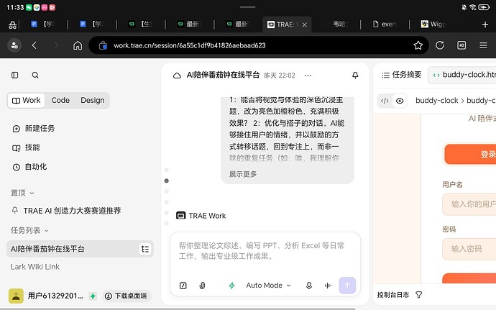The image size is (496, 310).
Task: Collapse the left sidebar panel icon
Action: point(15,75)
